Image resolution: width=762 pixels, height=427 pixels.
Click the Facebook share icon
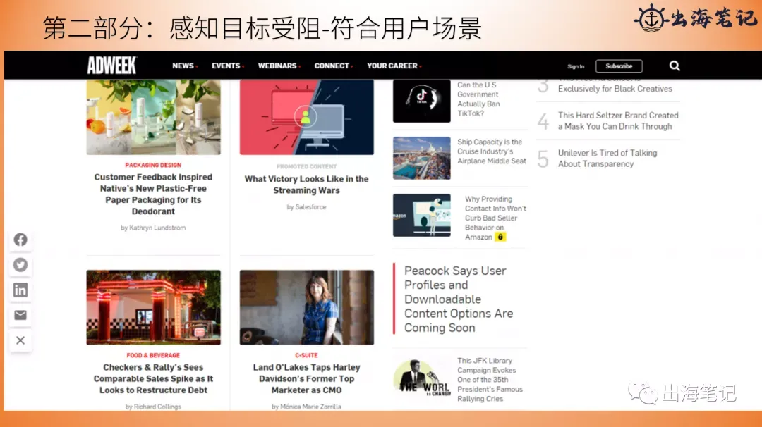20,240
